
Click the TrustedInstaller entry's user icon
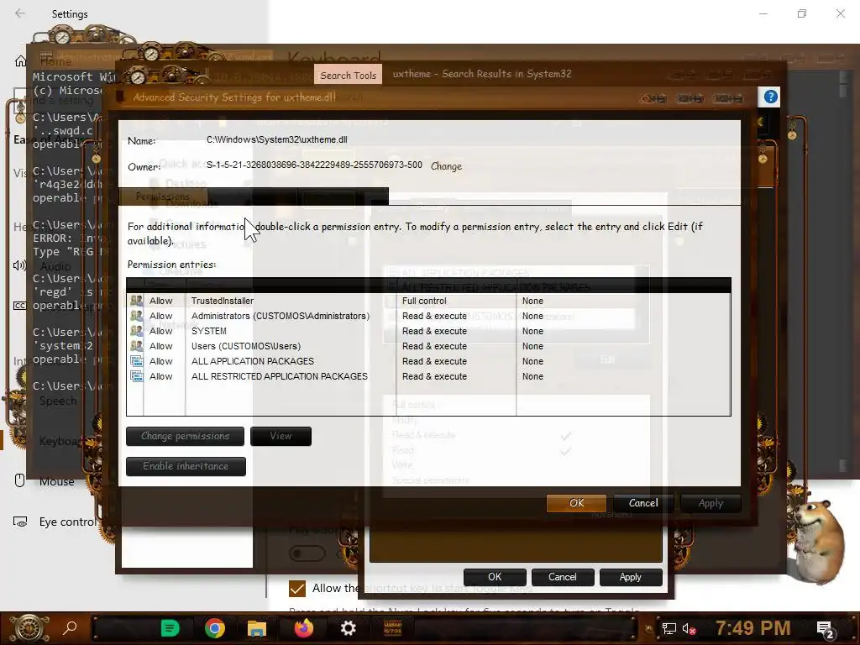[x=136, y=301]
